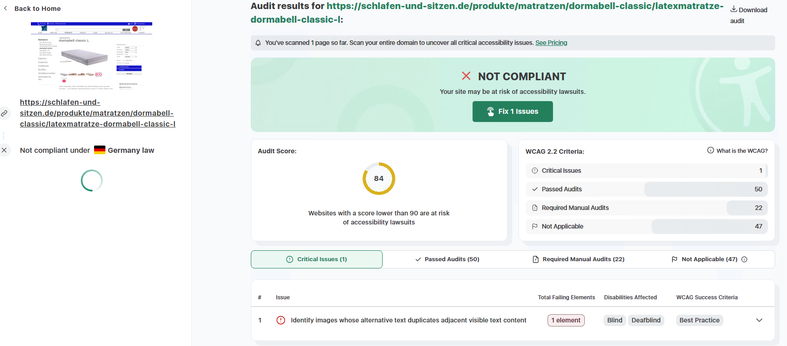Switch to Passed Audits (50) tab
Viewport: 787px width, 346px height.
tap(447, 259)
